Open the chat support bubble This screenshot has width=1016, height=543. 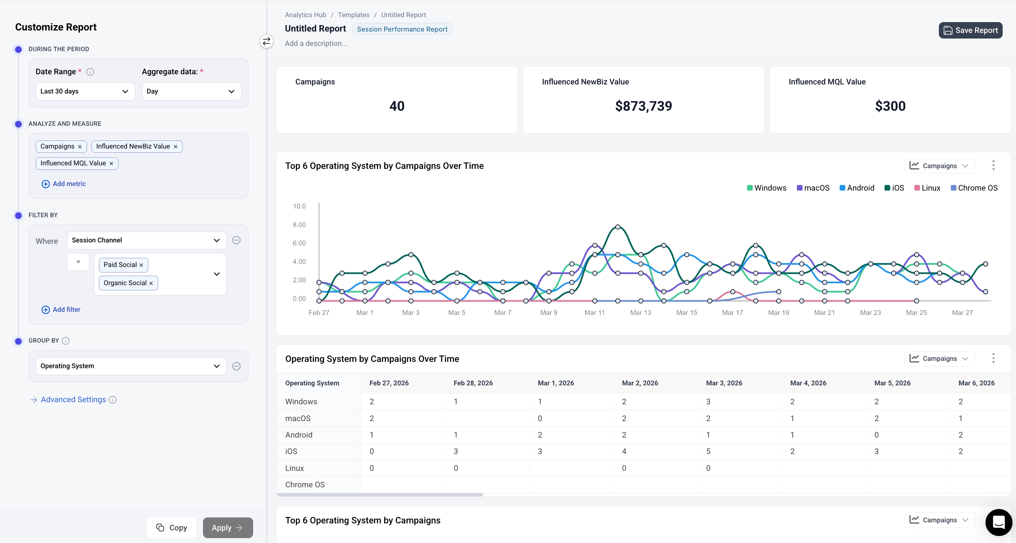pyautogui.click(x=998, y=522)
